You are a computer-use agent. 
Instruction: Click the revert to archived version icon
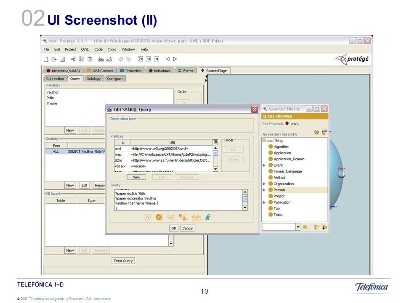coord(109,59)
